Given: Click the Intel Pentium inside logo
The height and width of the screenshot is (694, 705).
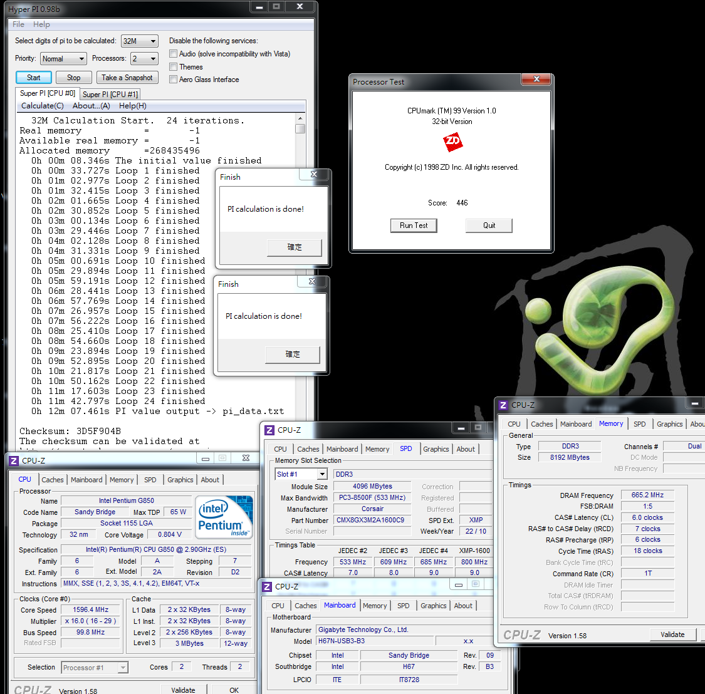Looking at the screenshot, I should (224, 517).
